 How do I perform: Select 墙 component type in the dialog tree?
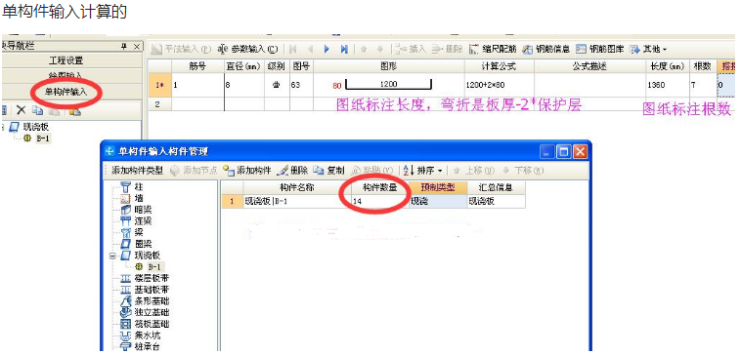[x=133, y=198]
